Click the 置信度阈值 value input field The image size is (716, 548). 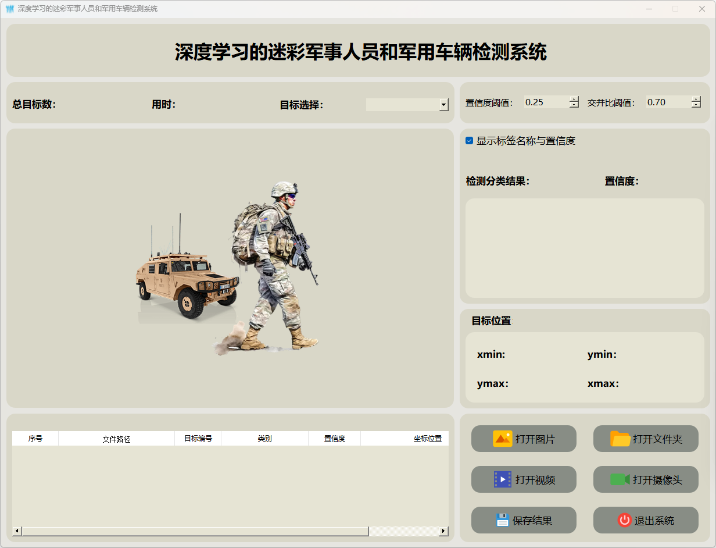pos(546,102)
